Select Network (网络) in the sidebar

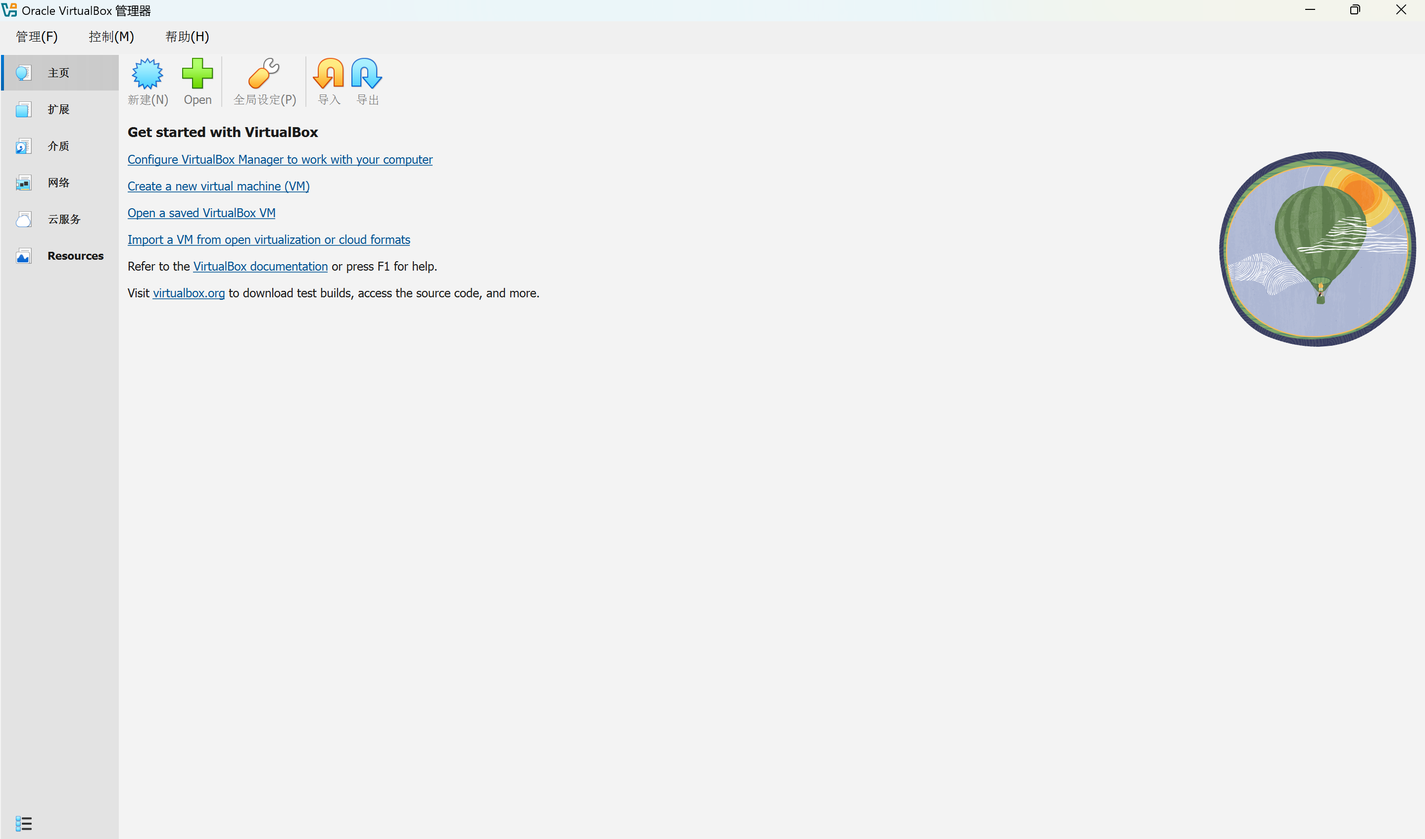coord(59,183)
